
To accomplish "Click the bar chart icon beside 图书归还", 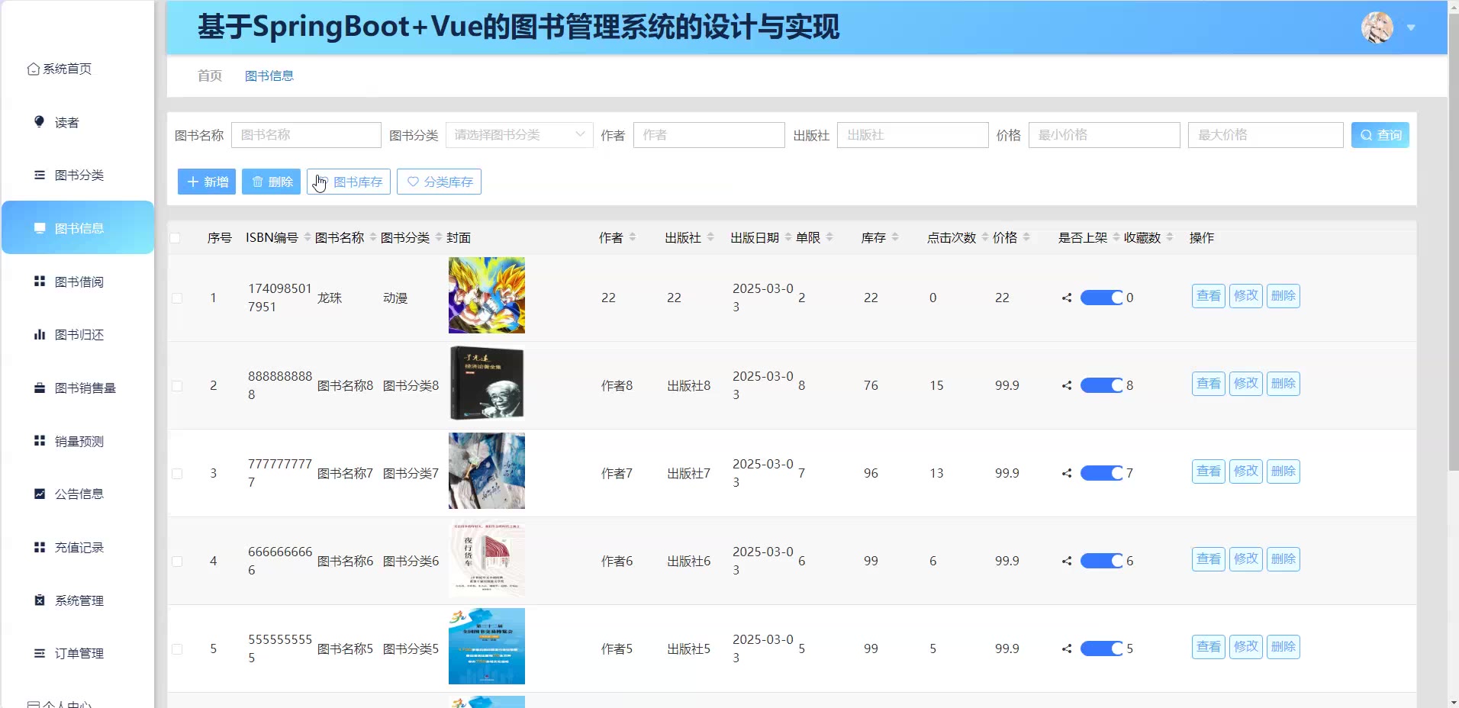I will pos(40,334).
